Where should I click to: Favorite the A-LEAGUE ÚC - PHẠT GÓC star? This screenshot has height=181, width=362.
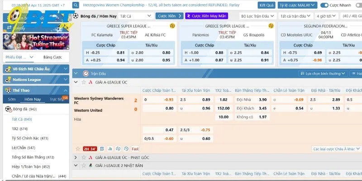pyautogui.click(x=84, y=157)
